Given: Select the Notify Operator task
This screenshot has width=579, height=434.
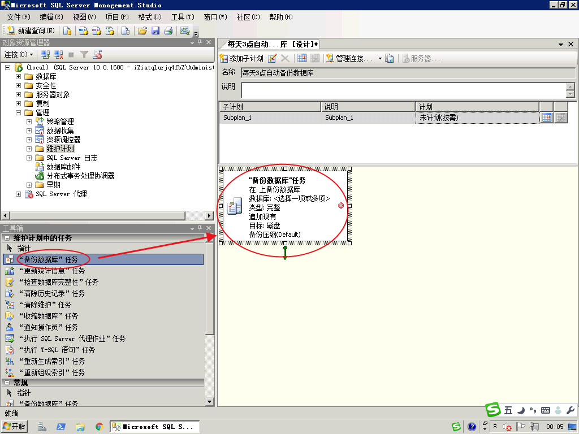Looking at the screenshot, I should click(x=103, y=327).
